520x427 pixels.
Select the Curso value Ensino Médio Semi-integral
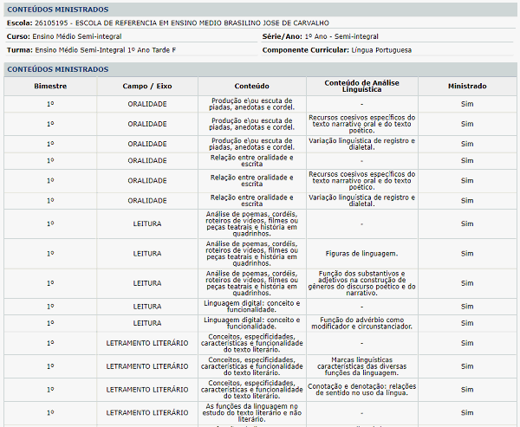pos(76,37)
